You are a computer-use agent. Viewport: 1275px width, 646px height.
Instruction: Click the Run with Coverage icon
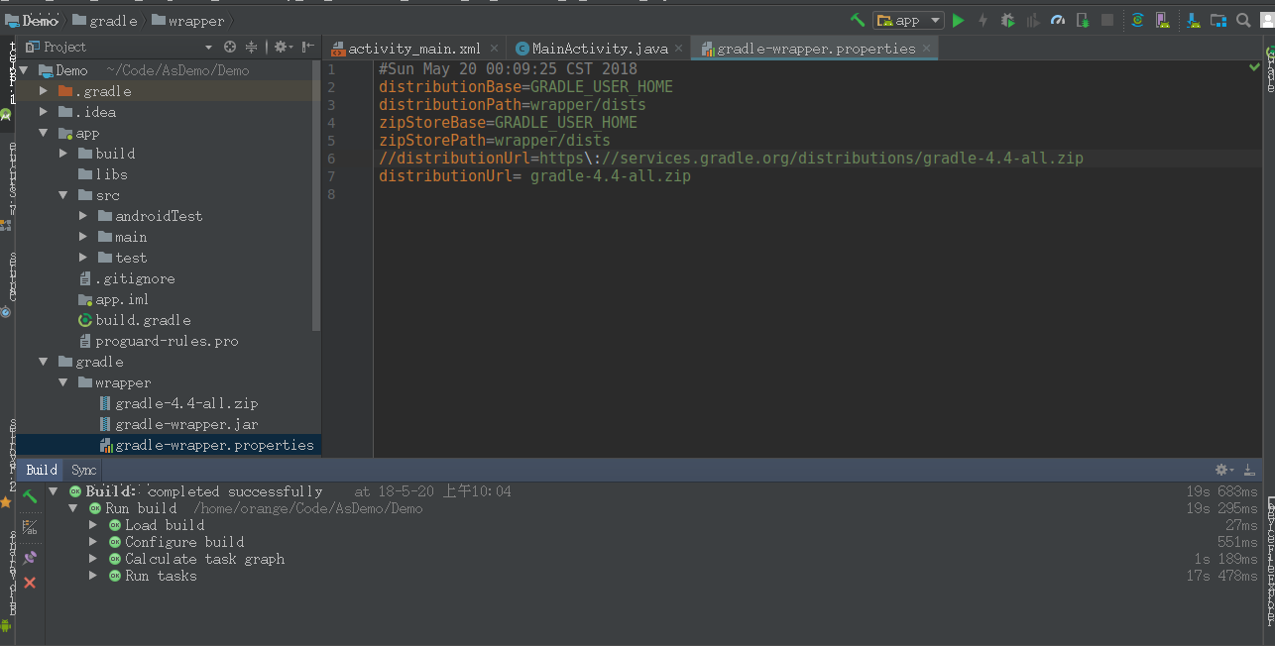point(1033,20)
